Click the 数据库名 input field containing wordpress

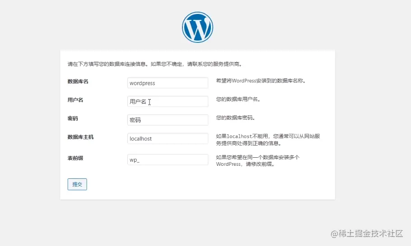(168, 83)
